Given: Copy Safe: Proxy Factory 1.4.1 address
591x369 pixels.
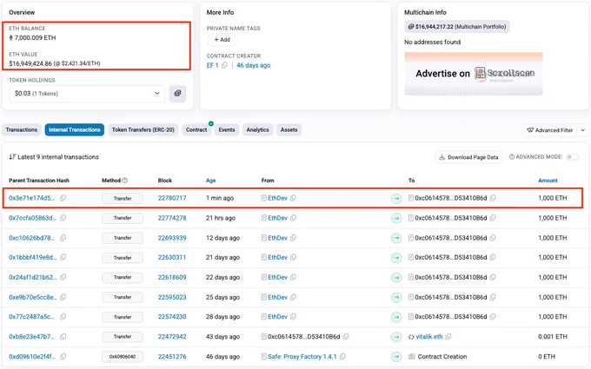Looking at the screenshot, I should click(342, 356).
